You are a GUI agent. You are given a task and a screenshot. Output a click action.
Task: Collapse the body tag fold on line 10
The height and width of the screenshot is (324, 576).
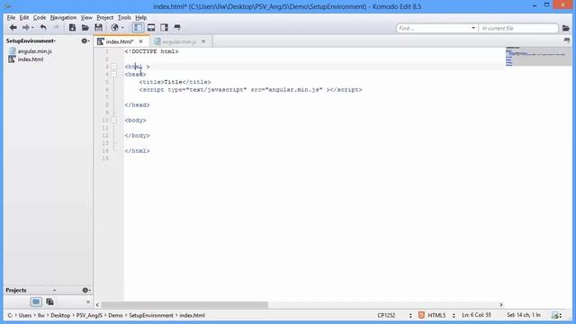click(113, 120)
